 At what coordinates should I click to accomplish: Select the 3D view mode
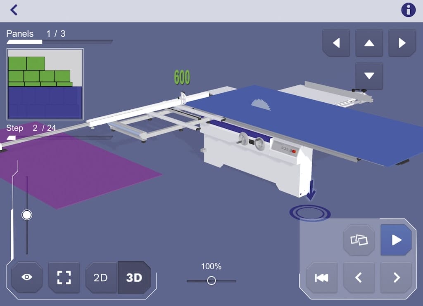[x=134, y=278]
